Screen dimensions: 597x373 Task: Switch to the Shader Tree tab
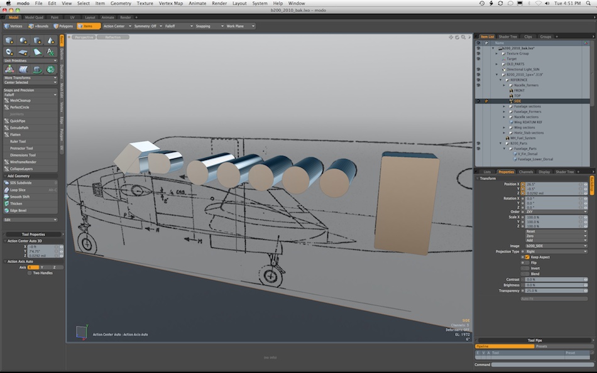pyautogui.click(x=507, y=36)
